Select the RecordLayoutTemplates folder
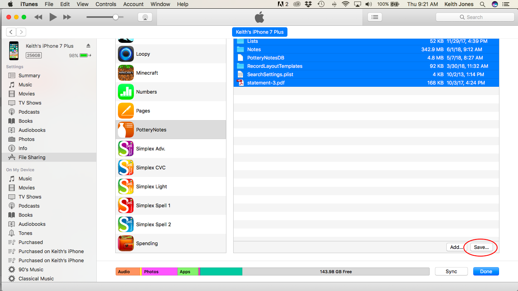Viewport: 518px width, 291px height. pos(366,66)
